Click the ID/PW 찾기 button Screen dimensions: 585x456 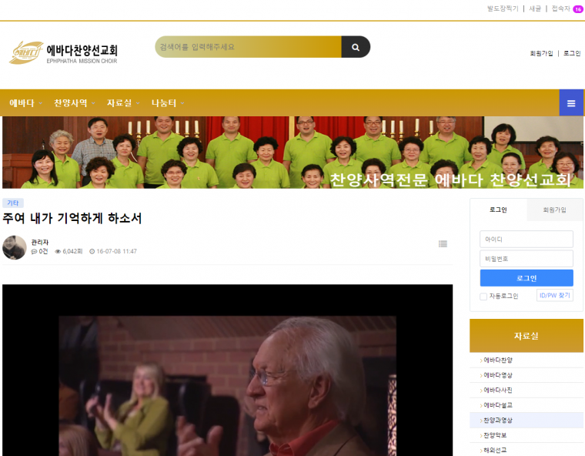click(554, 295)
